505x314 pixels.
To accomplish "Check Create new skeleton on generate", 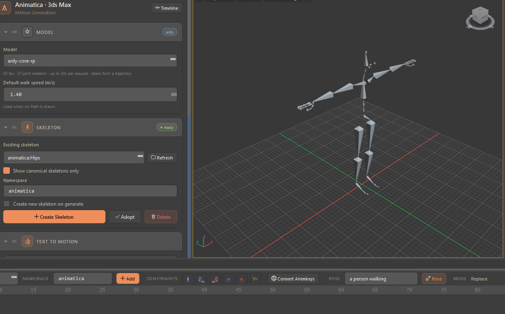I will [7, 204].
